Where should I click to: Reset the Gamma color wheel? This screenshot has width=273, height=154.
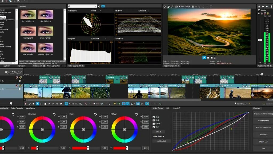(54, 114)
